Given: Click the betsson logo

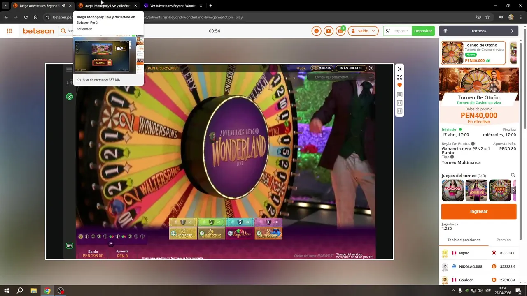Looking at the screenshot, I should point(38,31).
